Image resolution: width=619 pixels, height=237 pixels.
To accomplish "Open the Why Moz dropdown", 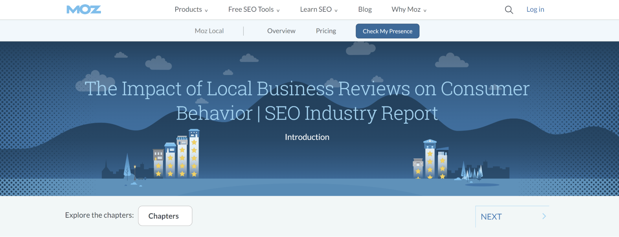I will click(x=409, y=10).
